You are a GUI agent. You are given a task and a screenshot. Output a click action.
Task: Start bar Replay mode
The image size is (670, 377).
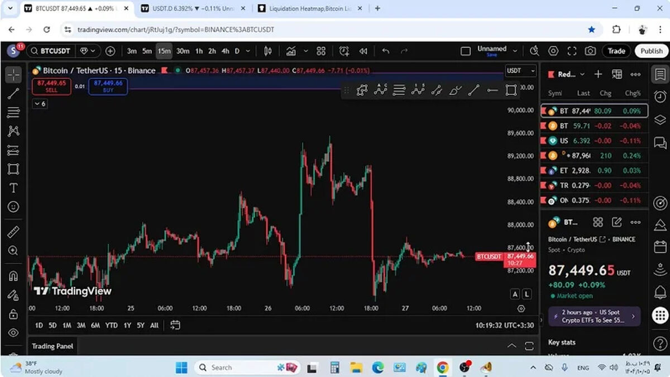click(363, 51)
